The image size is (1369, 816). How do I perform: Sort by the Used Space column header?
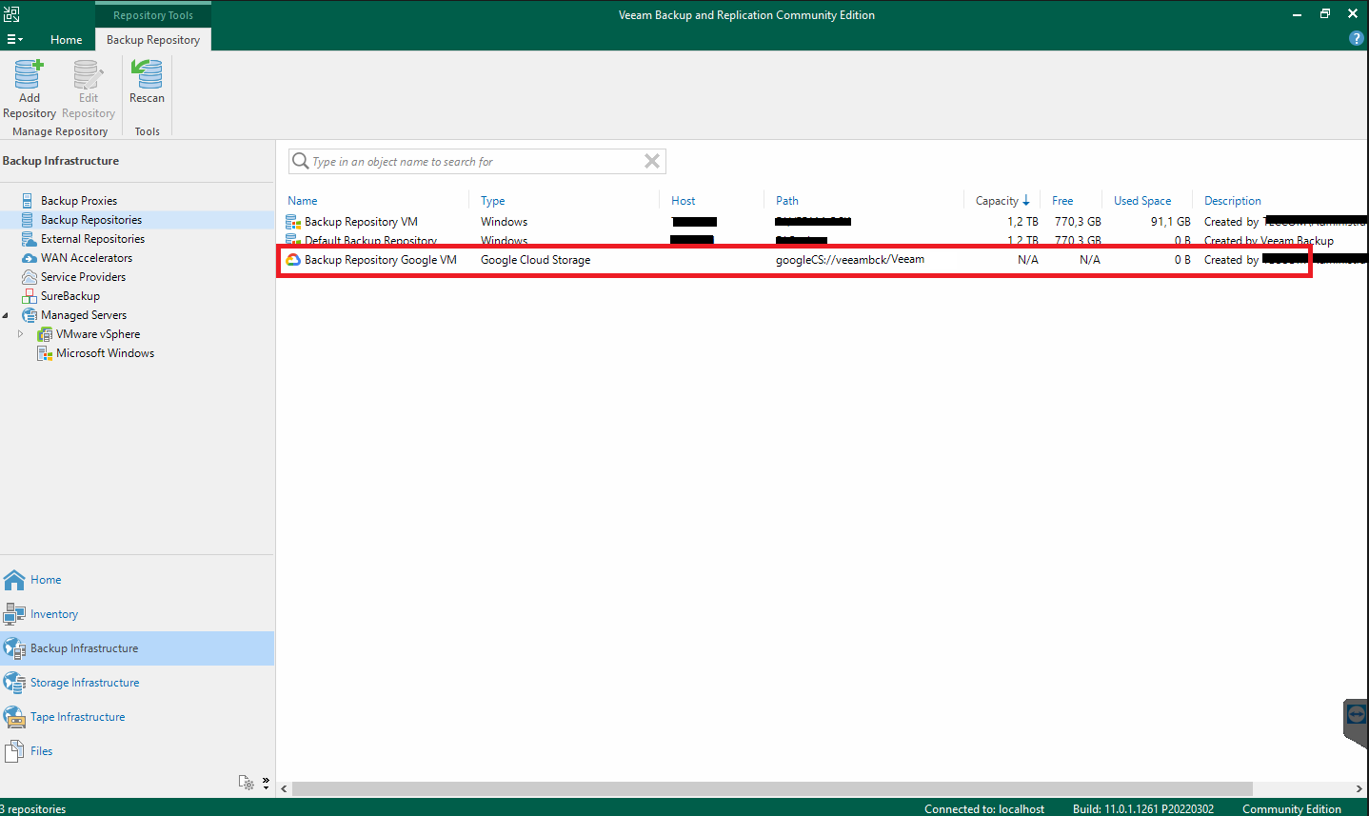[1142, 201]
